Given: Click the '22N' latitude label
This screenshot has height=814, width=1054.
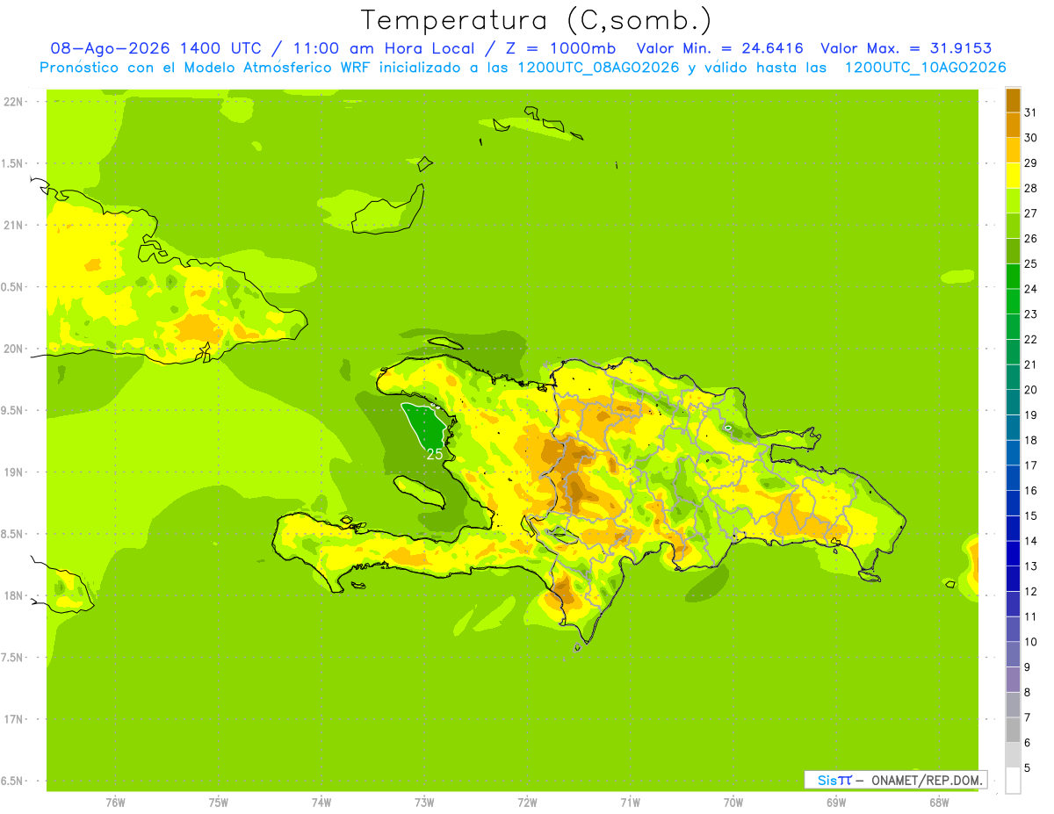Looking at the screenshot, I should (15, 102).
